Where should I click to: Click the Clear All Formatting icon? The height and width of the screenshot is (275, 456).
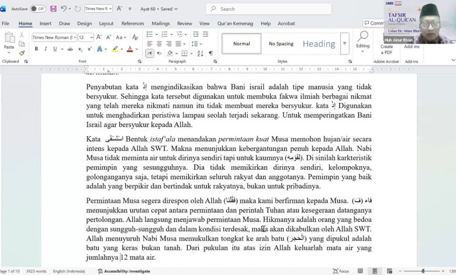pos(136,37)
